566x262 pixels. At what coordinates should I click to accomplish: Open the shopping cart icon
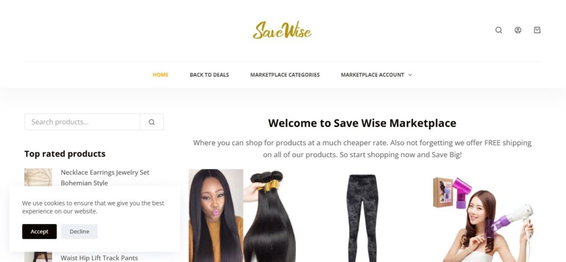tap(537, 30)
